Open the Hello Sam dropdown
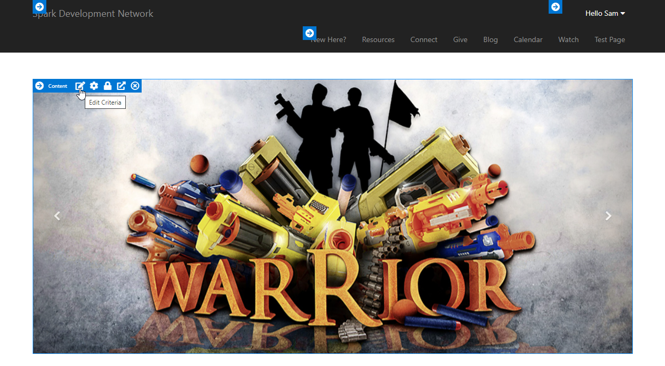The image size is (665, 366). tap(605, 13)
